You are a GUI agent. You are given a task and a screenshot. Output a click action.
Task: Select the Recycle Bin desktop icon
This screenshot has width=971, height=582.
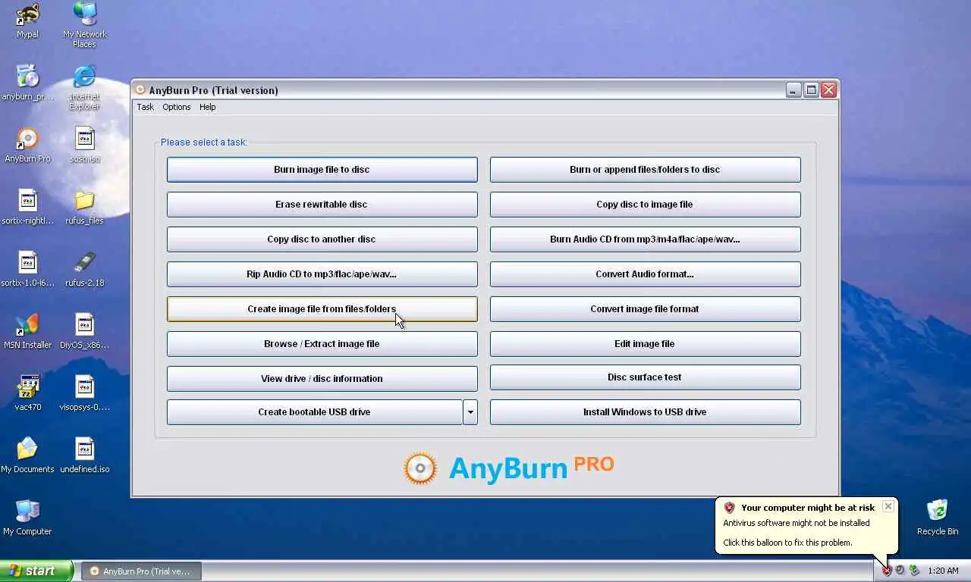pos(938,518)
